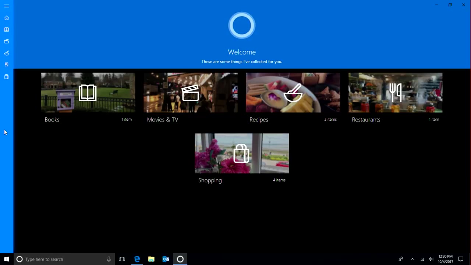The width and height of the screenshot is (471, 265).
Task: Click the '4 items' count under Shopping
Action: pyautogui.click(x=279, y=180)
